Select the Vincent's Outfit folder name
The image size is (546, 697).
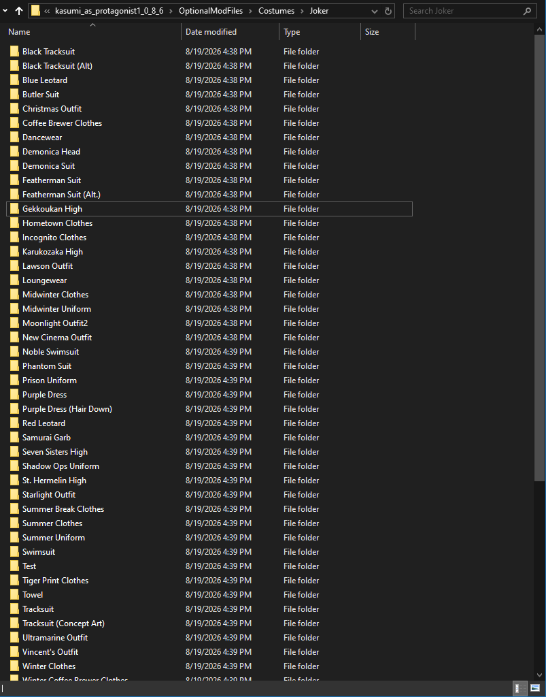pyautogui.click(x=50, y=651)
